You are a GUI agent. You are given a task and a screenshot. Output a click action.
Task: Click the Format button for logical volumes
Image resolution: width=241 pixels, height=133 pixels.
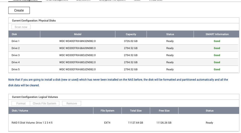(21, 103)
